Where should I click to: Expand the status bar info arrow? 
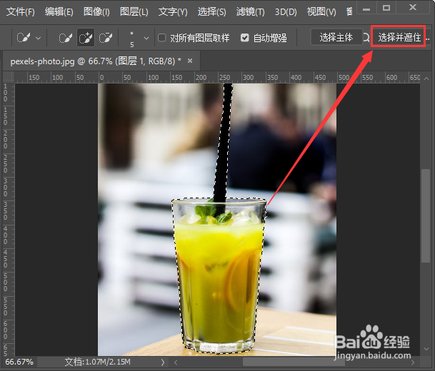point(163,362)
